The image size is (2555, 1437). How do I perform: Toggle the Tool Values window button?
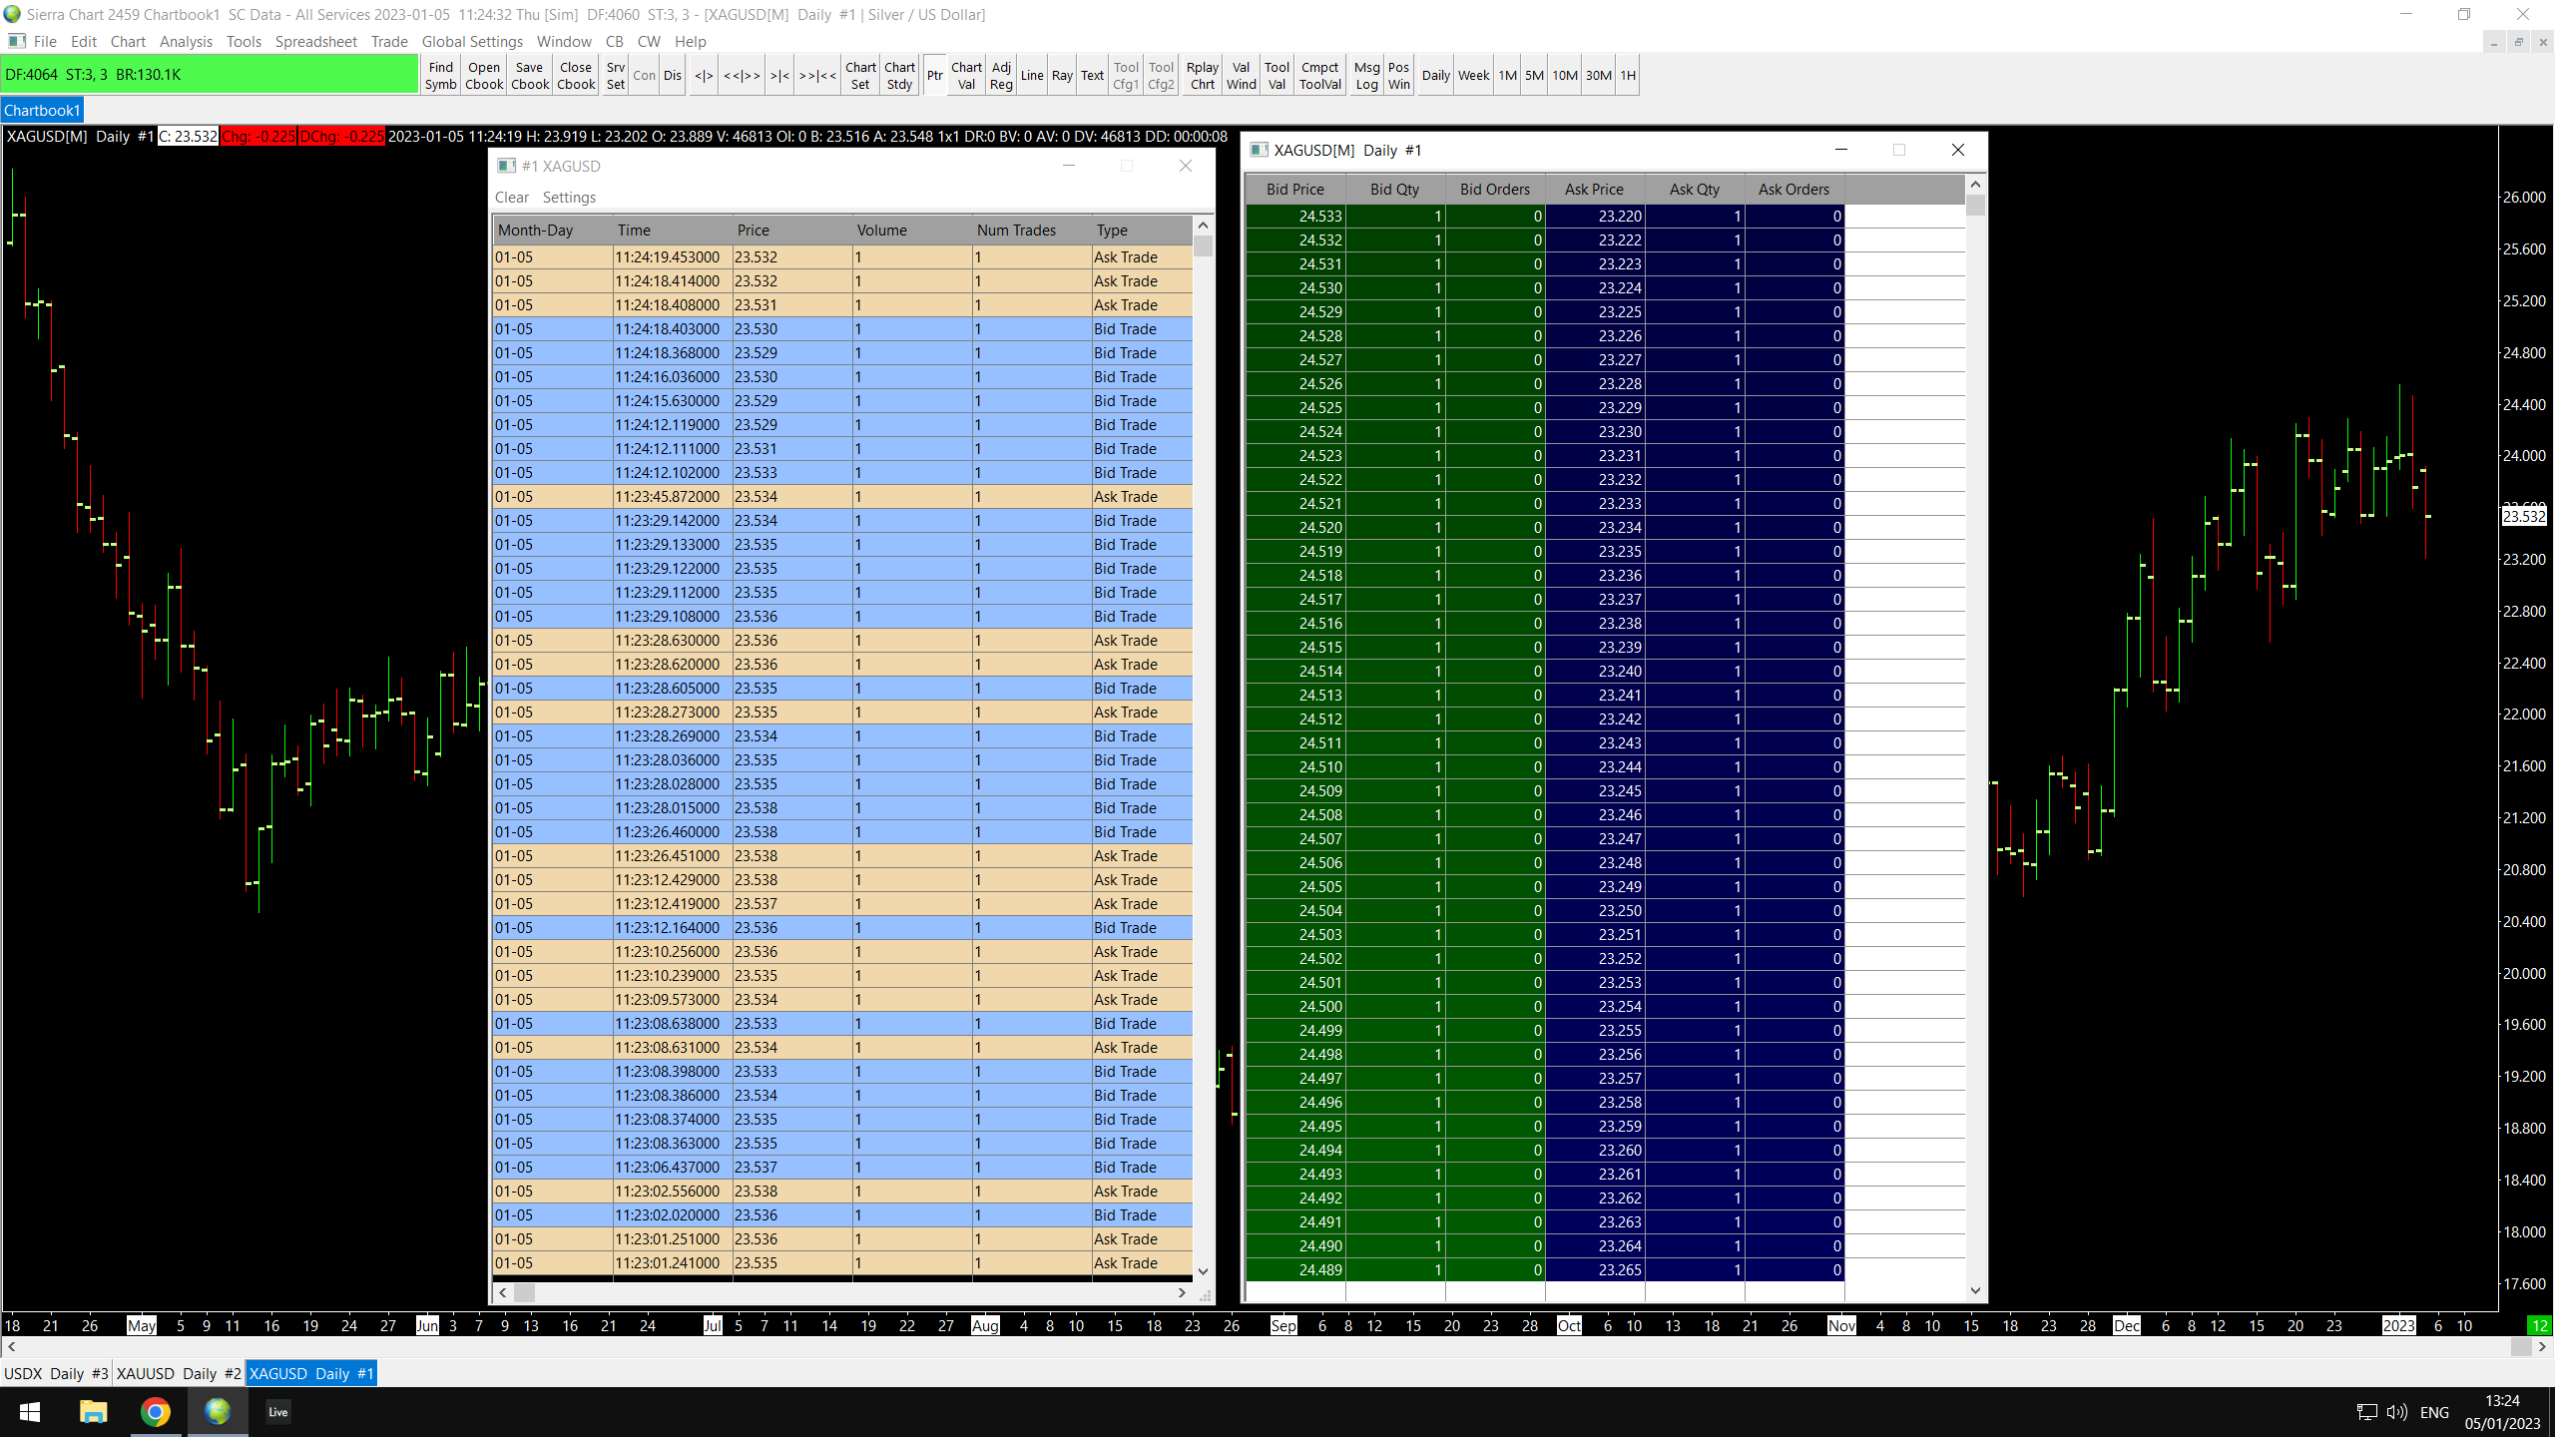click(x=1277, y=76)
